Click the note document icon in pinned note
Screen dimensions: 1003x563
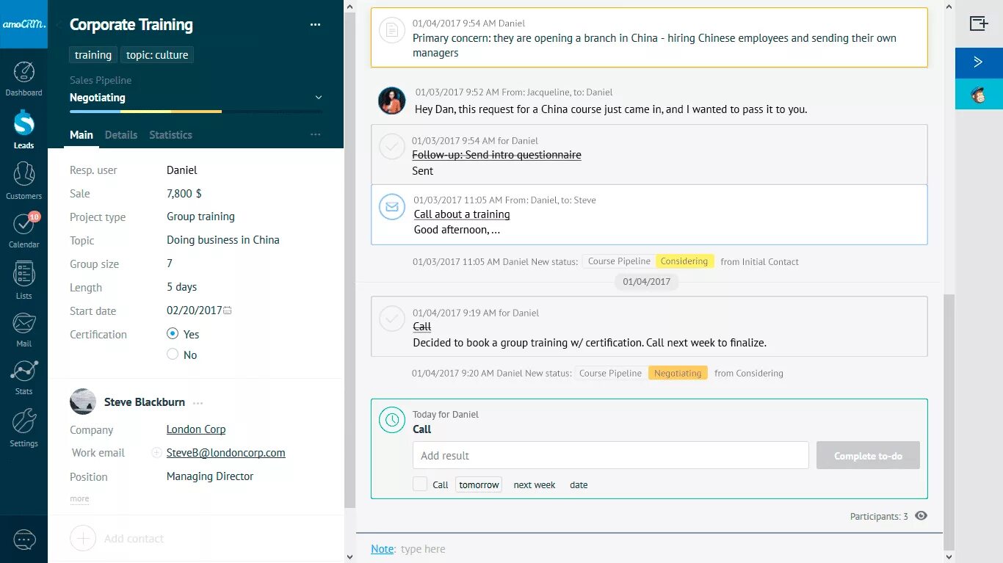(393, 31)
